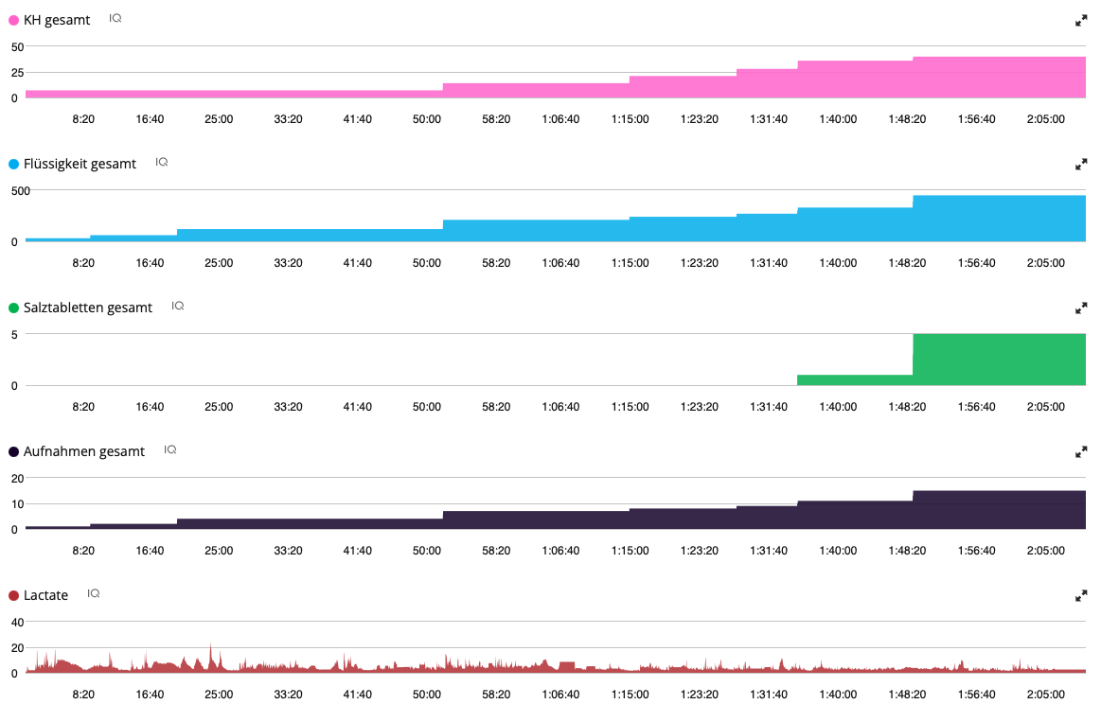This screenshot has height=704, width=1101.
Task: Click the blue Flüssigkeit gesamt legend dot
Action: pyautogui.click(x=13, y=165)
